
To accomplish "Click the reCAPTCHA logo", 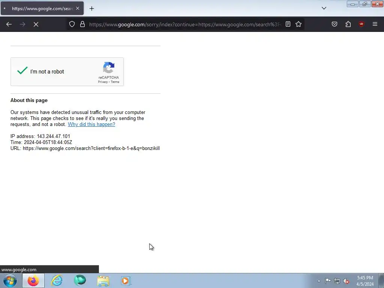I will click(109, 67).
